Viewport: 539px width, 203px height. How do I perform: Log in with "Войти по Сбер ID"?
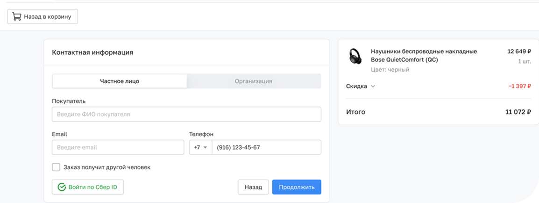pyautogui.click(x=88, y=188)
